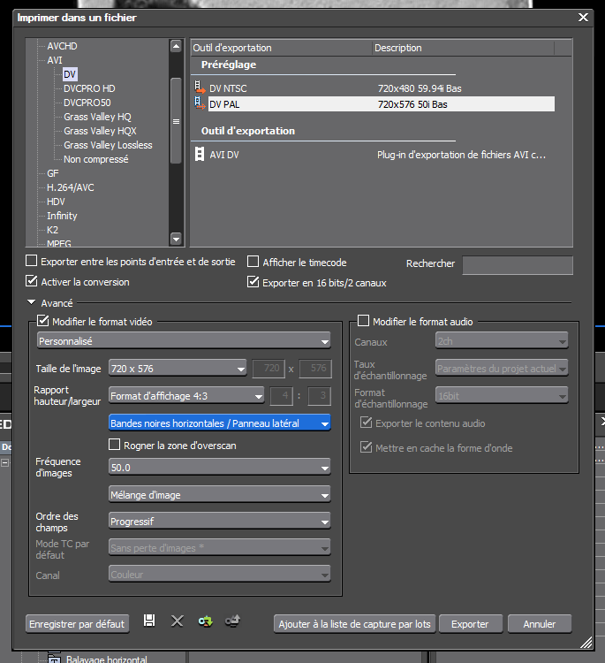Enable Afficher le timecode checkbox
The image size is (605, 663).
pyautogui.click(x=253, y=262)
